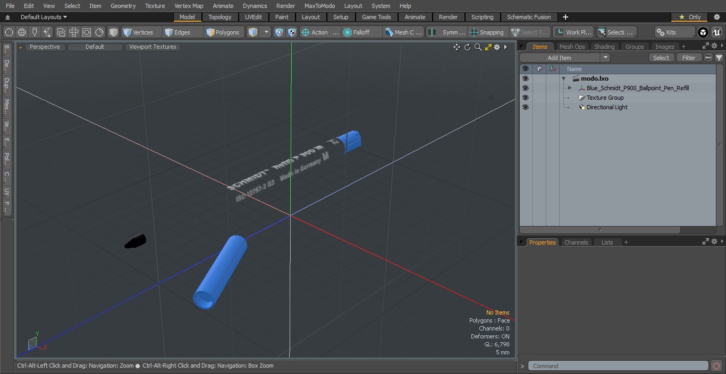Switch to Vertices selection mode

(140, 32)
